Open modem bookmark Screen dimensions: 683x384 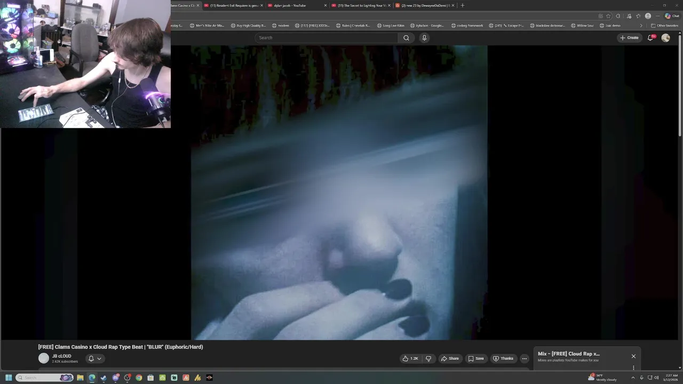coord(281,26)
